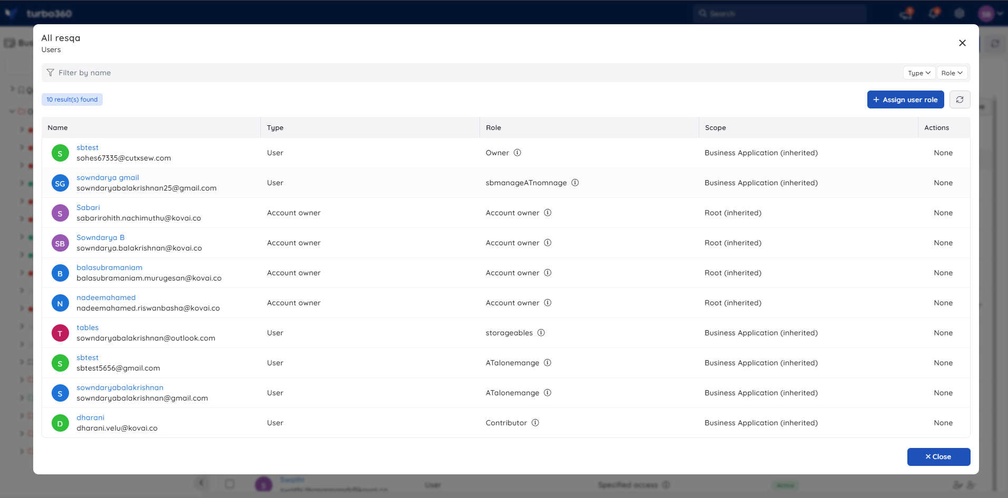The height and width of the screenshot is (498, 1008).
Task: Click Root (inherited) scope in Sabari row
Action: [x=733, y=213]
